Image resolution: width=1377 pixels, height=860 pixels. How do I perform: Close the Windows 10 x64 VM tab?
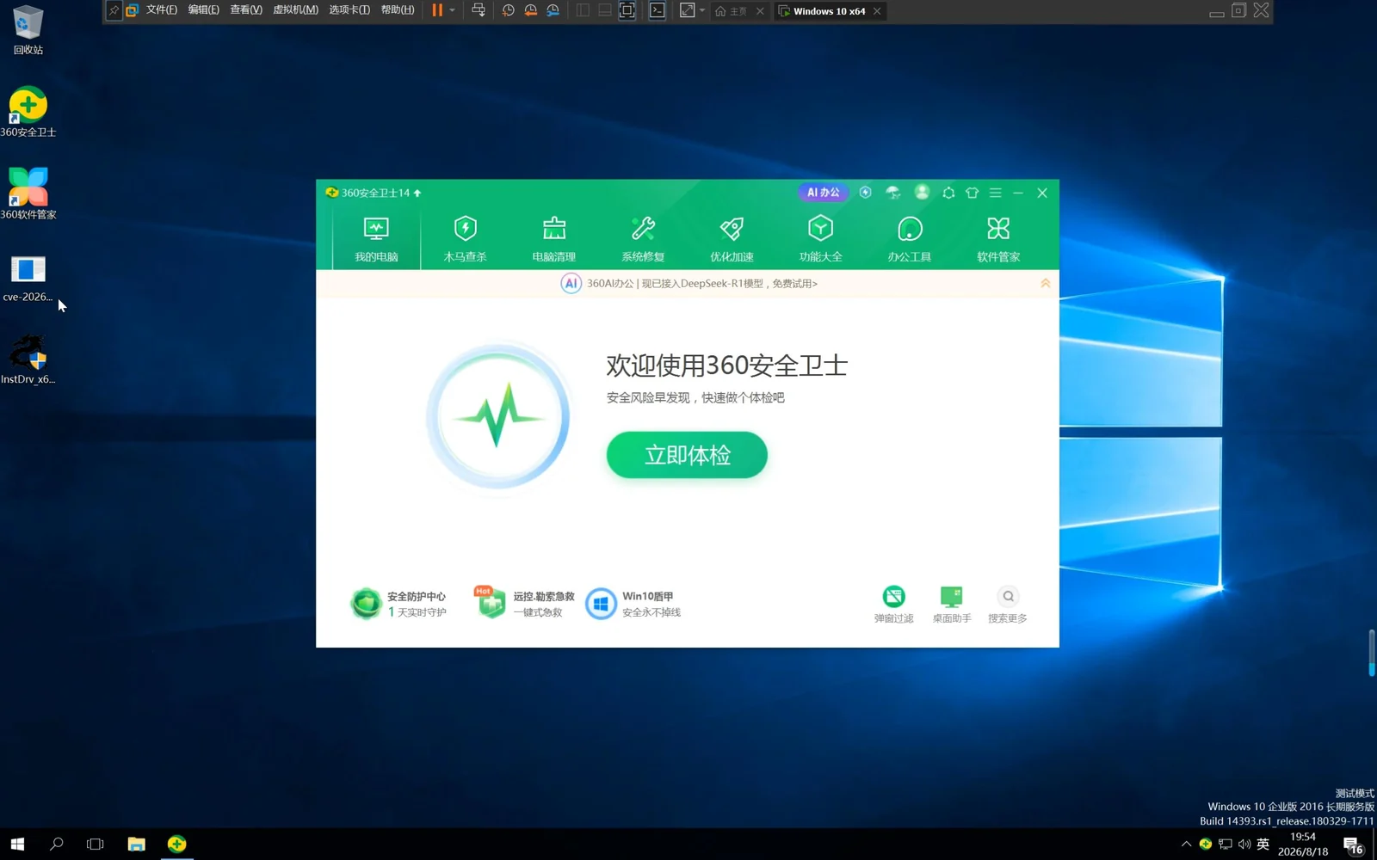tap(877, 11)
